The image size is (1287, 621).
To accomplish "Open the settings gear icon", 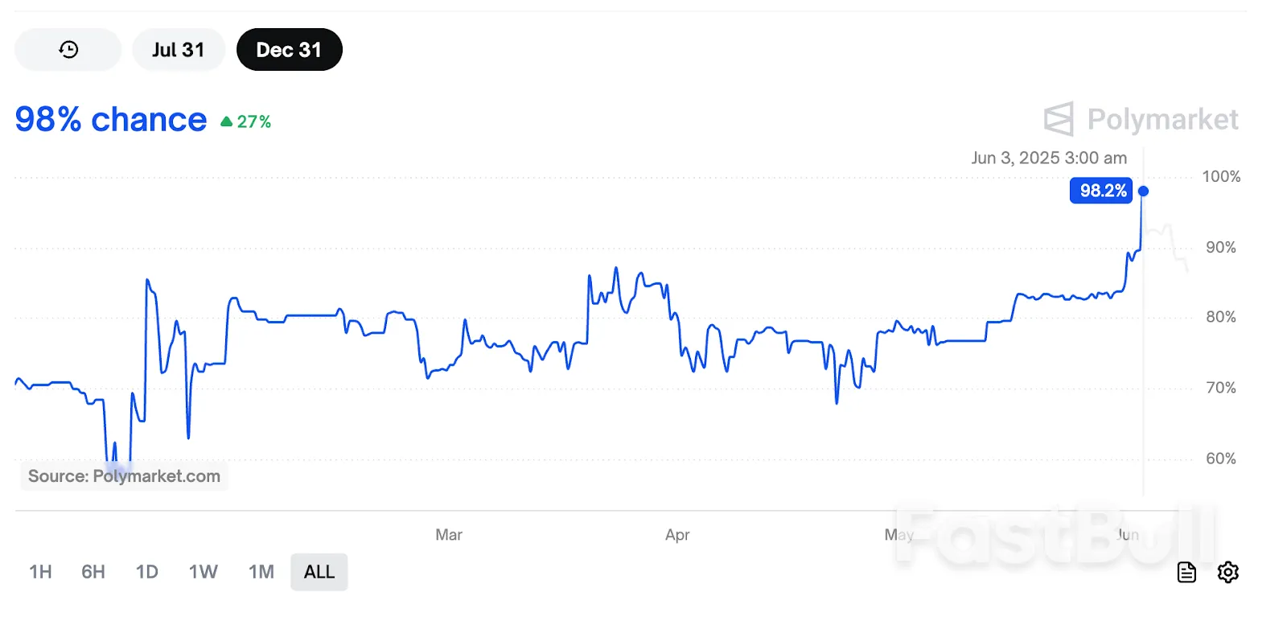I will [x=1228, y=572].
